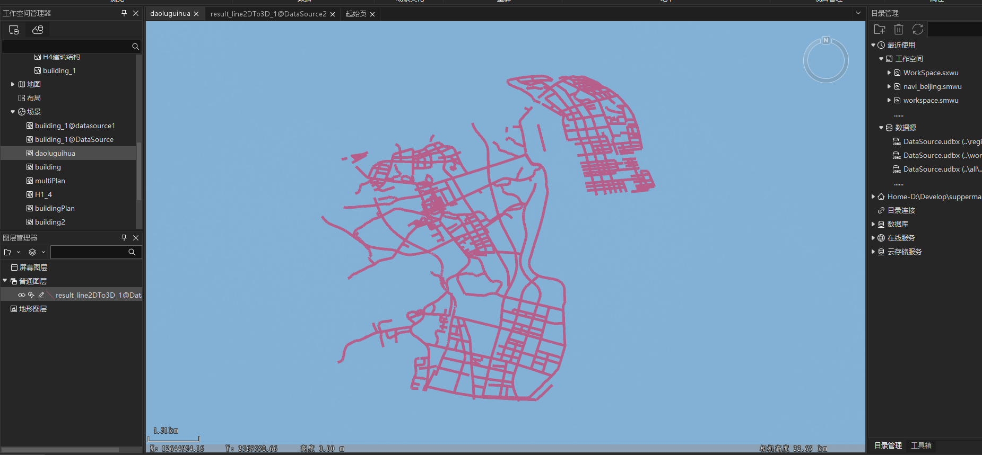
Task: Click the layer line style color swatch
Action: point(50,295)
